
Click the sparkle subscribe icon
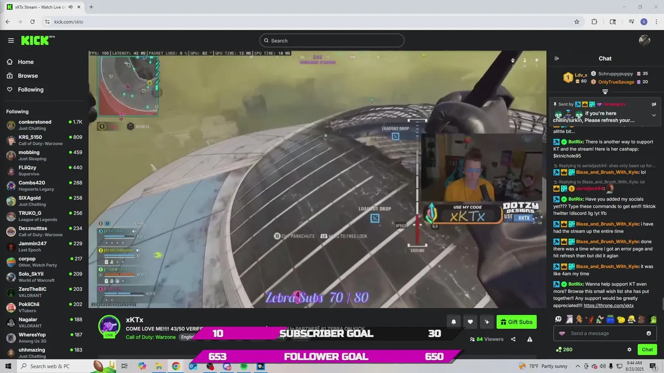487,322
